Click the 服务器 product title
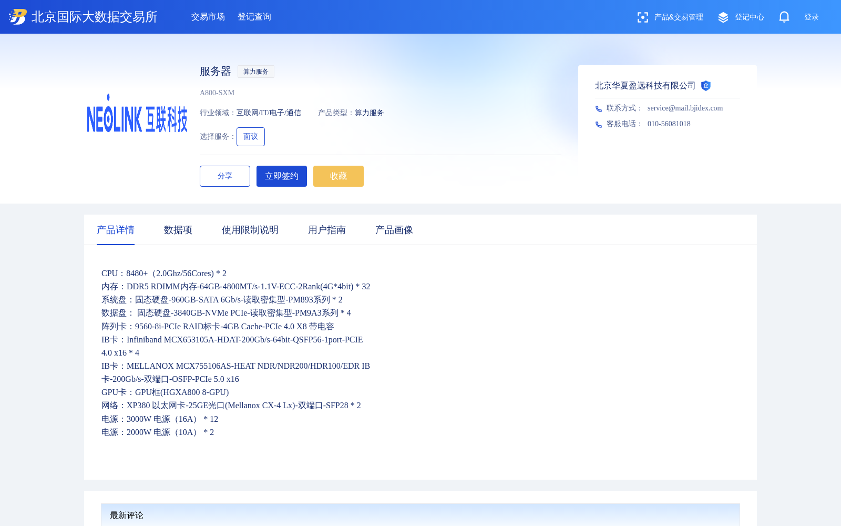The width and height of the screenshot is (841, 526). (x=216, y=72)
